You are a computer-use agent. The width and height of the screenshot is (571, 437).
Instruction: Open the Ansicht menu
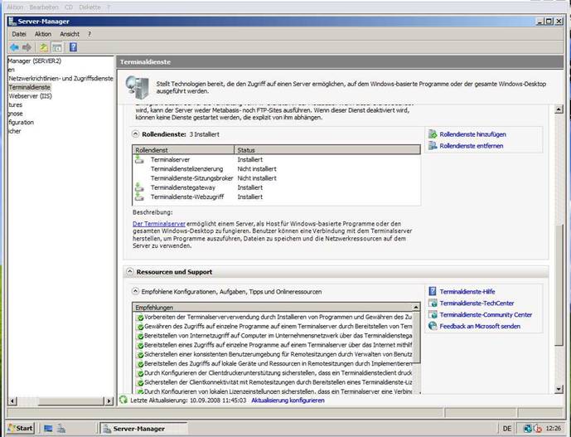[x=70, y=34]
